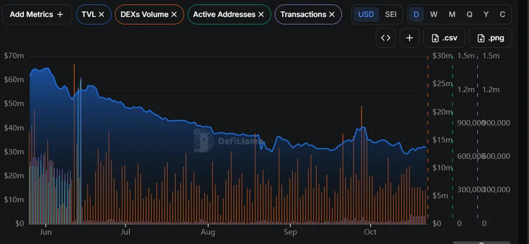This screenshot has width=529, height=244.
Task: Click the Aug label on time axis
Action: [x=208, y=232]
